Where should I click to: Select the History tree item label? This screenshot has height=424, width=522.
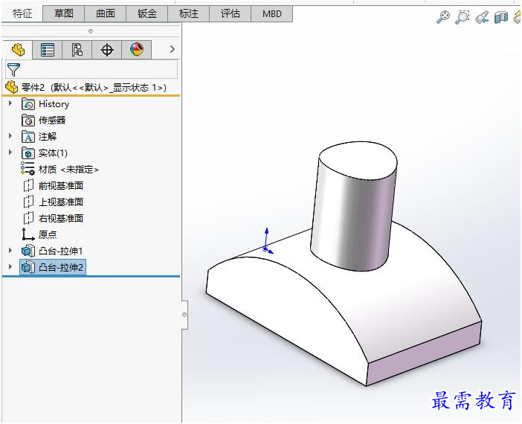coord(54,104)
